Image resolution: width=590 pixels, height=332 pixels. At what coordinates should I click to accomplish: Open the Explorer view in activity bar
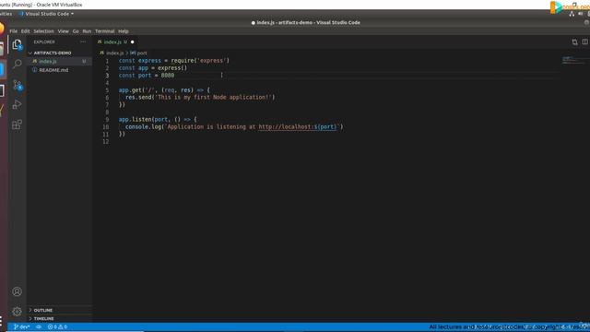[17, 45]
